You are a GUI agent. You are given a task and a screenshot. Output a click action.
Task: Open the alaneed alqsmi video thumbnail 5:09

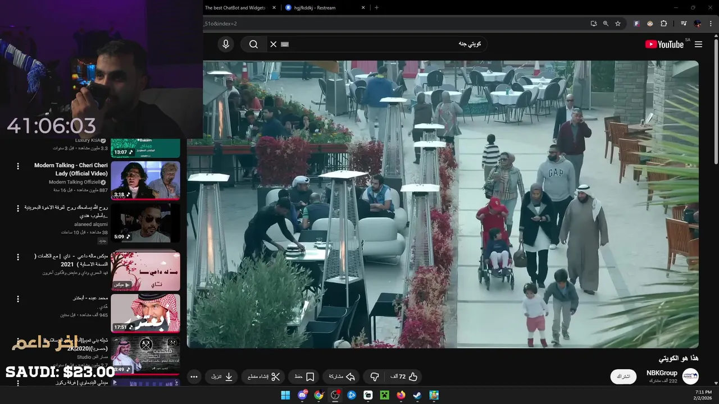(x=145, y=223)
